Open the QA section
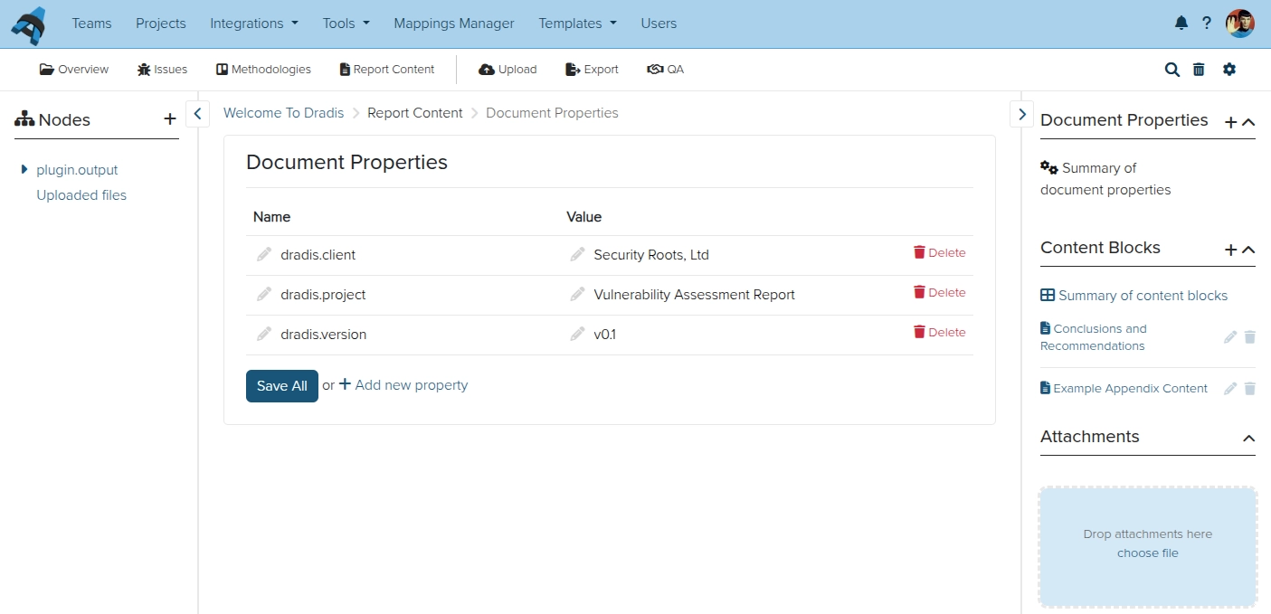Viewport: 1271px width, 614px height. (x=666, y=70)
